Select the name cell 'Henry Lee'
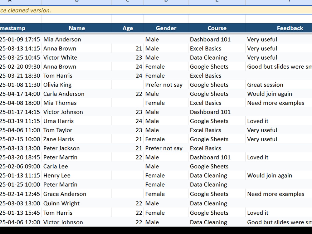Viewport: 312px width, 234px height. coord(77,175)
